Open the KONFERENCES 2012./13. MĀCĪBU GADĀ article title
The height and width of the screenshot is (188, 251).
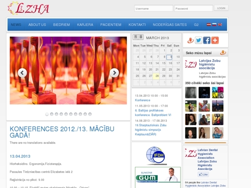[62, 132]
